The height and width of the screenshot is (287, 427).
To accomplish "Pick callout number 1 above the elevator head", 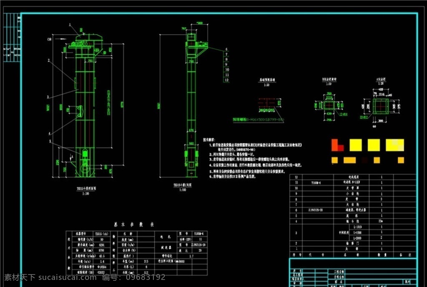I will tap(70, 25).
